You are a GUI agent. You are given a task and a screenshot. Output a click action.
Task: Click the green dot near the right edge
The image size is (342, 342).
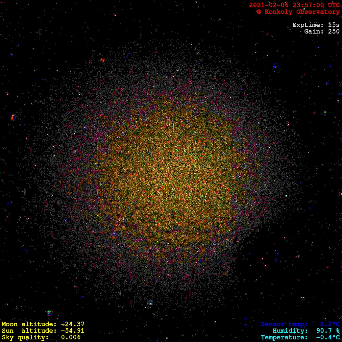(x=325, y=112)
